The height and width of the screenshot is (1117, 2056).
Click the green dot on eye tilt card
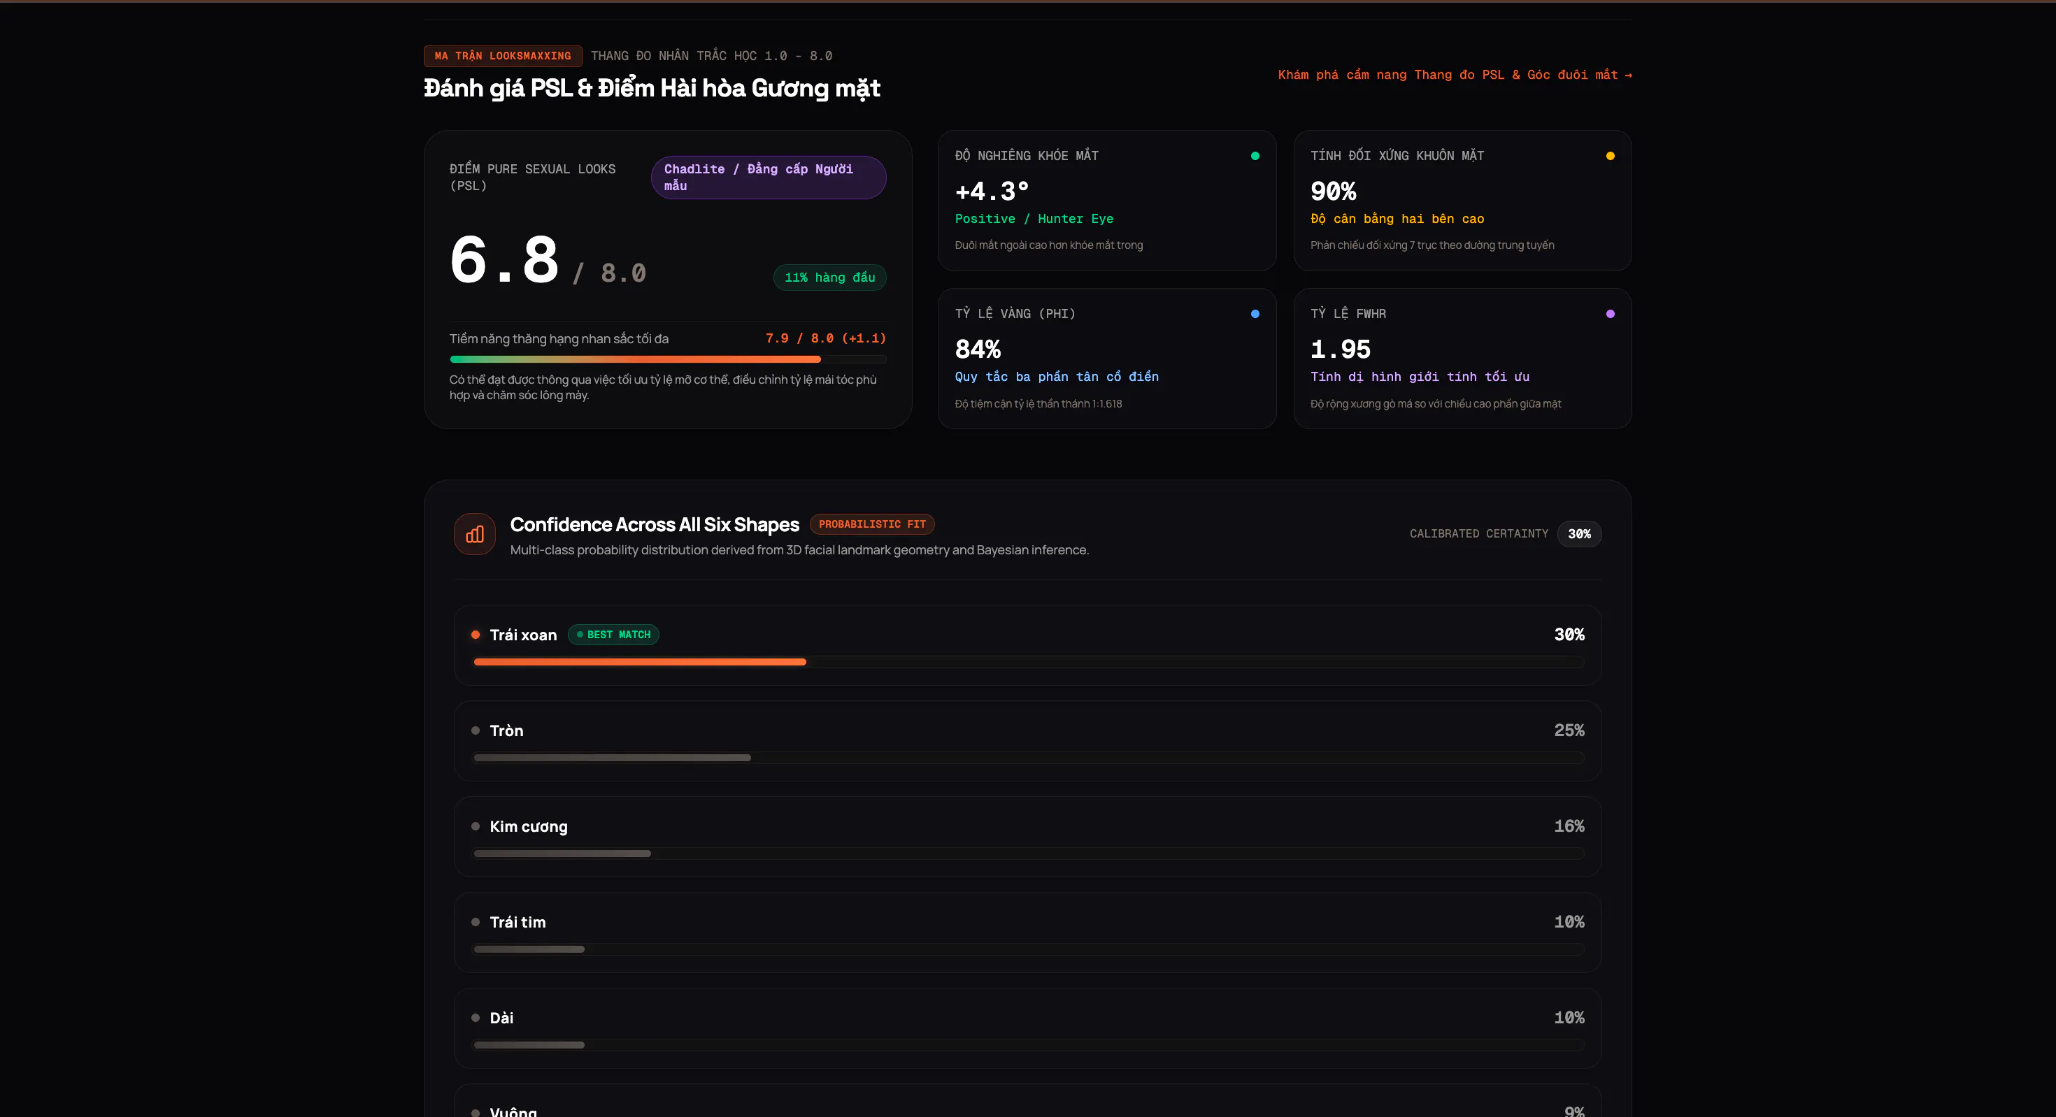coord(1255,157)
